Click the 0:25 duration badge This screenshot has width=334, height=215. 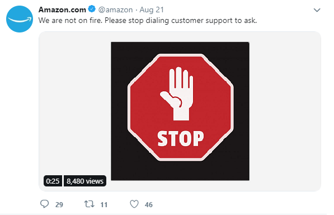53,181
